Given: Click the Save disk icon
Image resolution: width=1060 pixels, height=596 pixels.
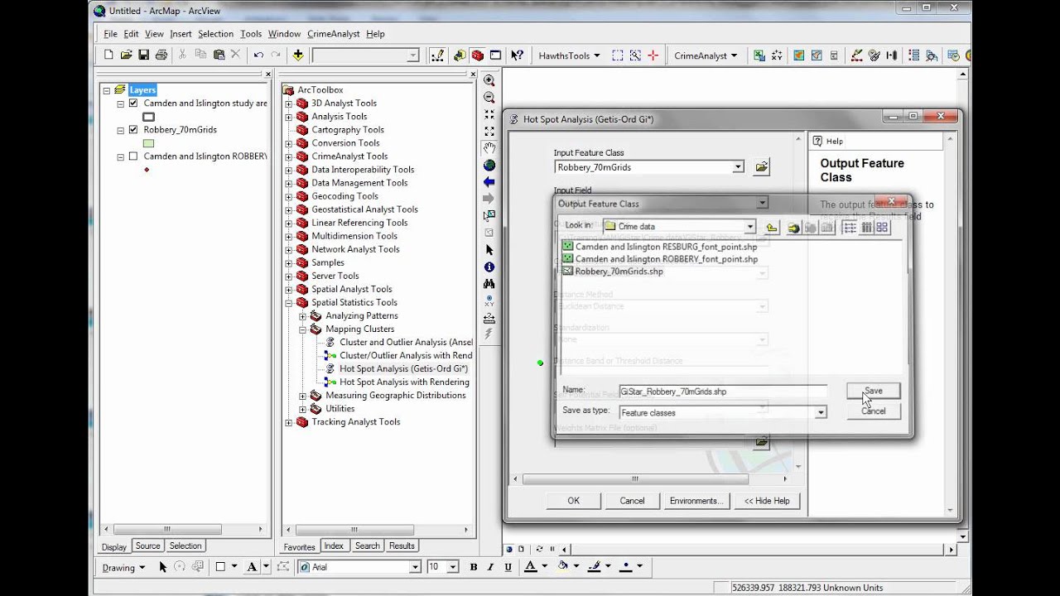Looking at the screenshot, I should click(143, 55).
